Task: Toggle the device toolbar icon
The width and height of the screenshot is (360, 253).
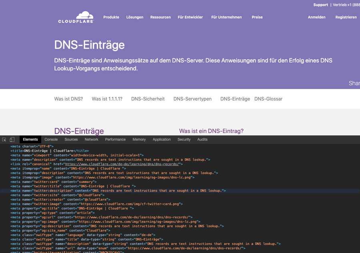Action: (x=12, y=139)
